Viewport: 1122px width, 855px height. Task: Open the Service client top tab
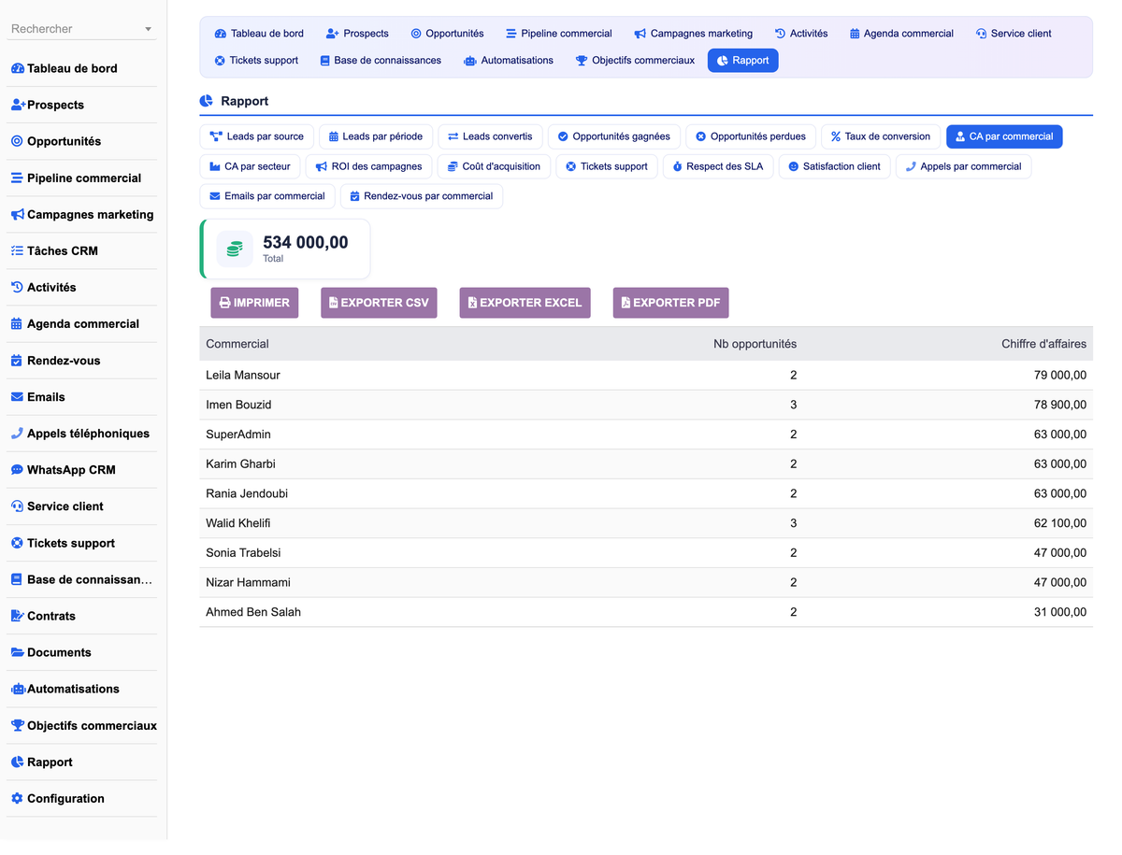point(1013,34)
